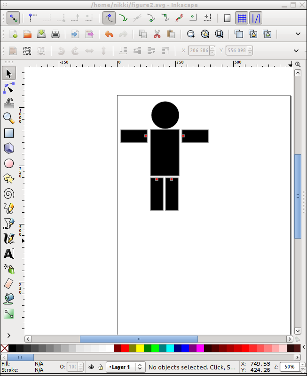Open the Layer 1 dropdown
307x376 pixels.
pyautogui.click(x=126, y=367)
